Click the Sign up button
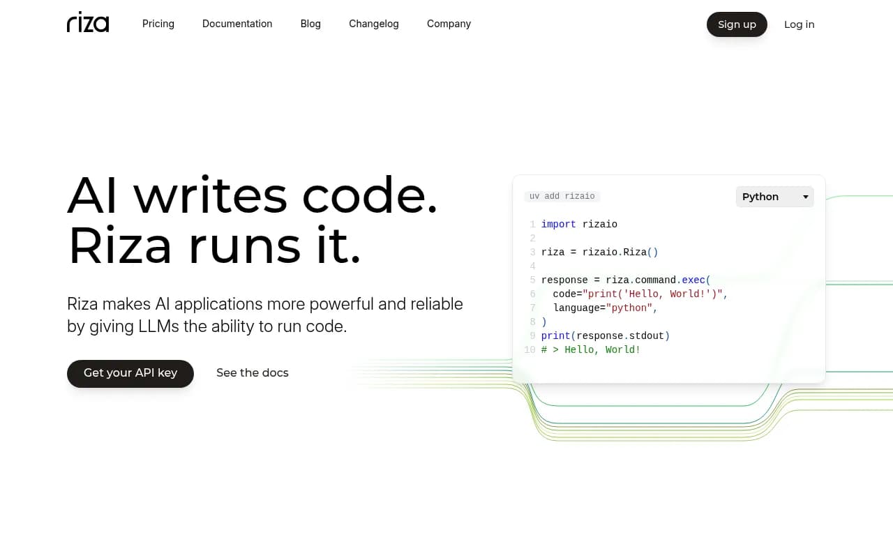The width and height of the screenshot is (893, 558). pos(737,24)
